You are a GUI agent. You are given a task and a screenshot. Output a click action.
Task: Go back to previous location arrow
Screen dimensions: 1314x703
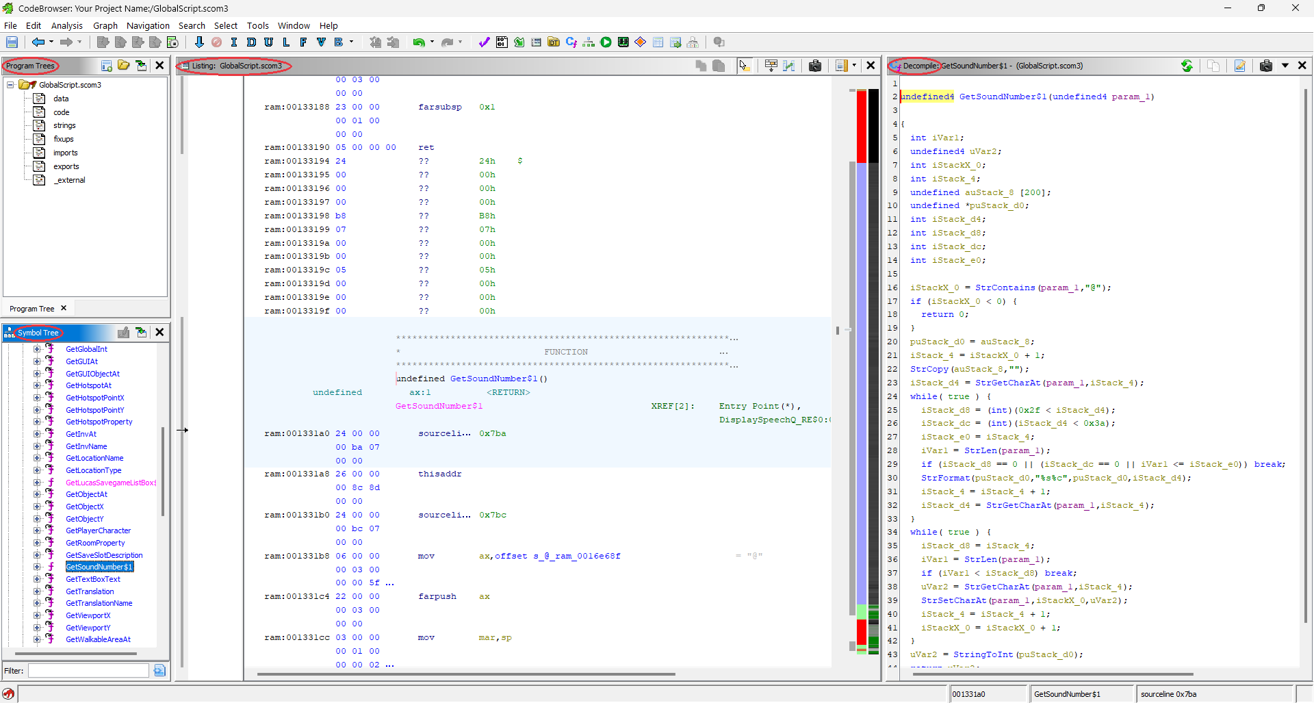tap(38, 42)
